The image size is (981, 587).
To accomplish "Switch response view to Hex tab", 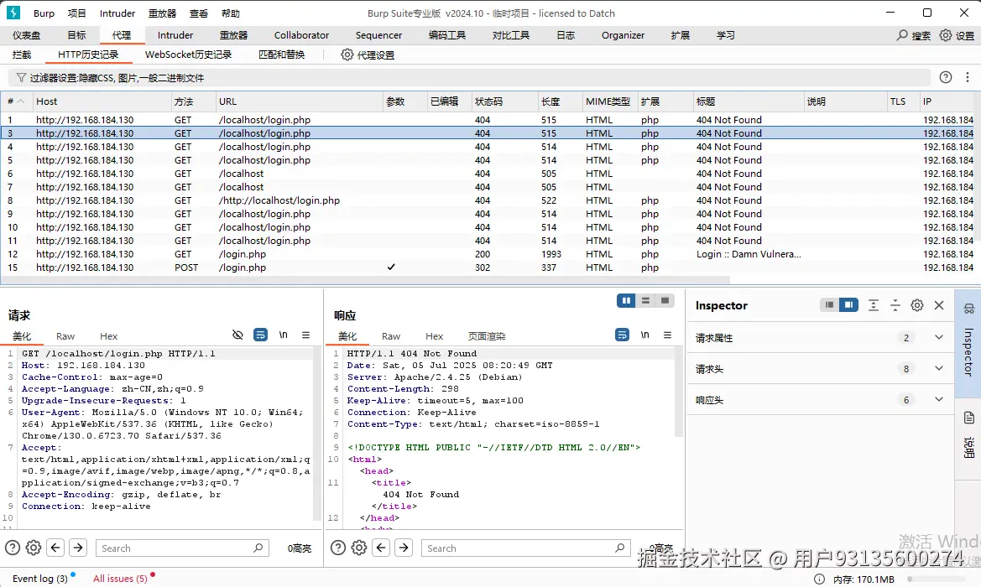I will 434,336.
